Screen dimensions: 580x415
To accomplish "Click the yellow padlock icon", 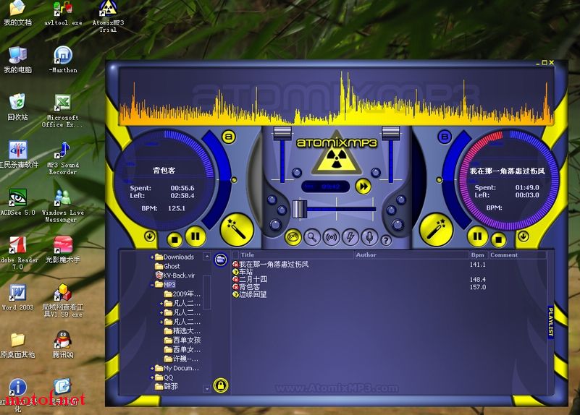I will tap(221, 385).
